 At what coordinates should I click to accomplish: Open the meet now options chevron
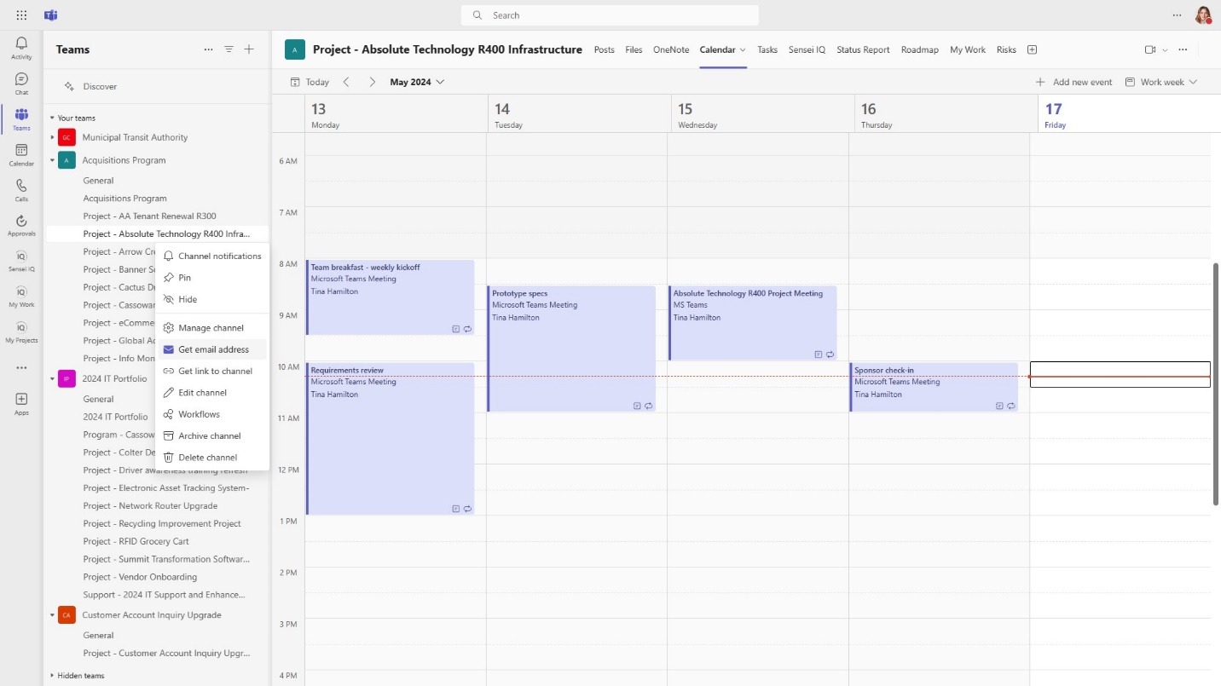pos(1165,50)
